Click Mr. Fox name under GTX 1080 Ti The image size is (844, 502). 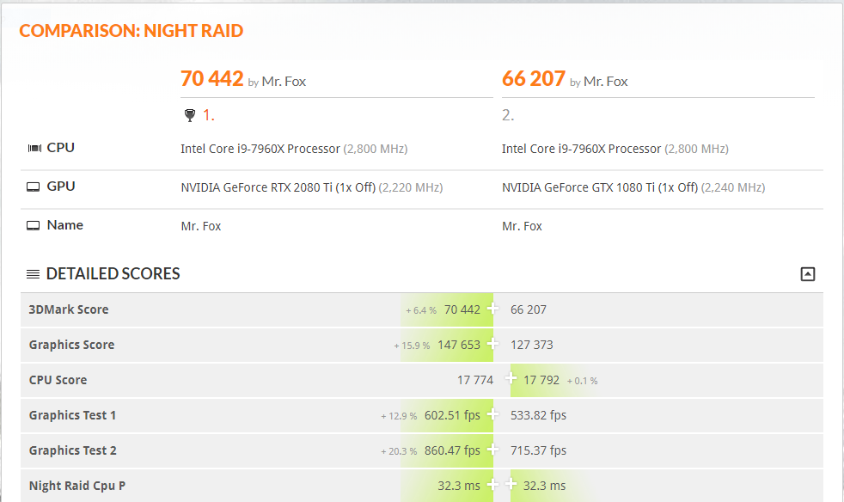(522, 226)
